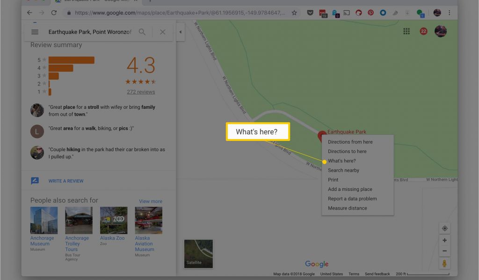Click Send feedback in the map footer
This screenshot has width=479, height=280.
(x=377, y=274)
